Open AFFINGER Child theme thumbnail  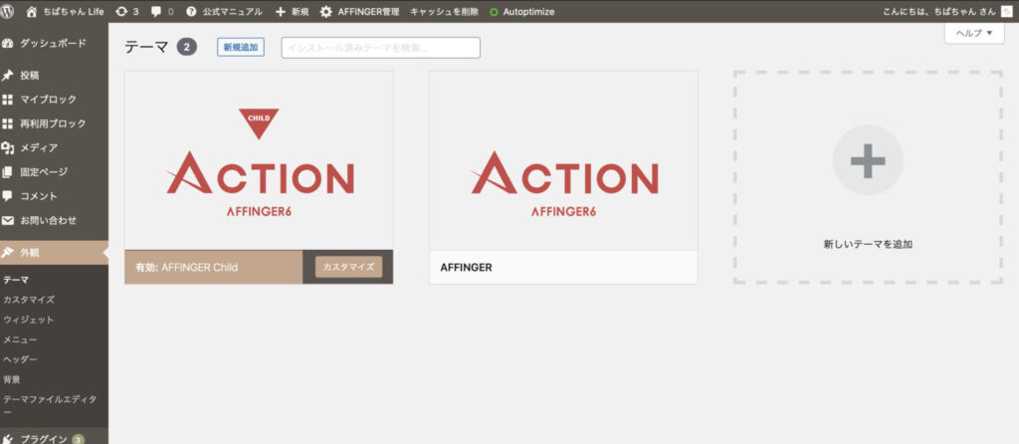[259, 160]
